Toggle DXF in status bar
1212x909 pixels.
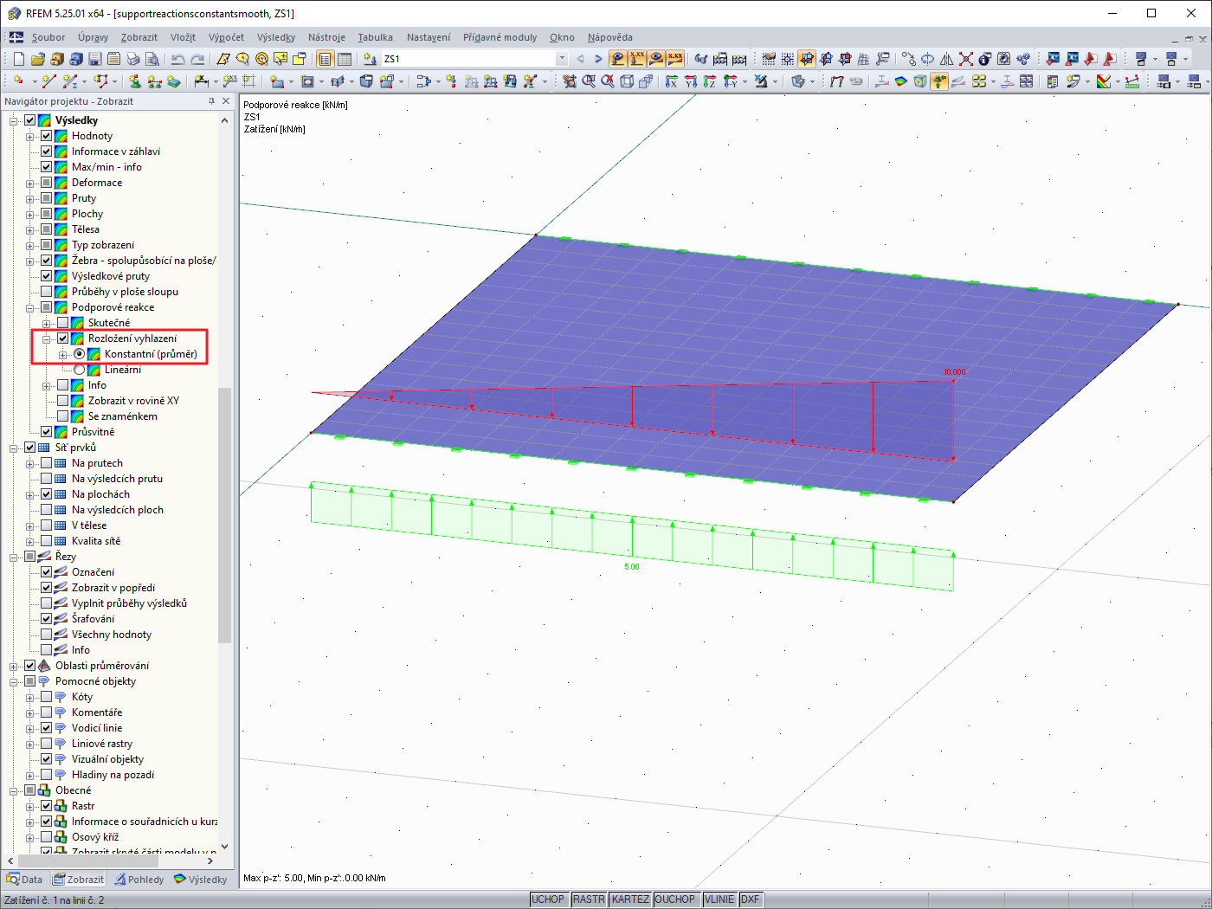click(751, 899)
